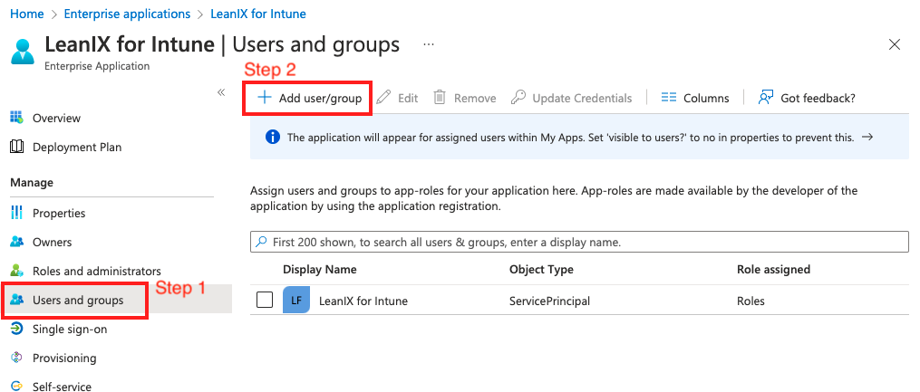The image size is (920, 392).
Task: Click the Columns list icon
Action: point(668,97)
